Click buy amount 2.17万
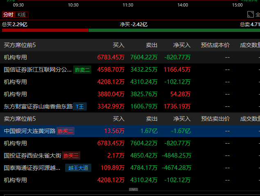 pyautogui.click(x=116, y=155)
